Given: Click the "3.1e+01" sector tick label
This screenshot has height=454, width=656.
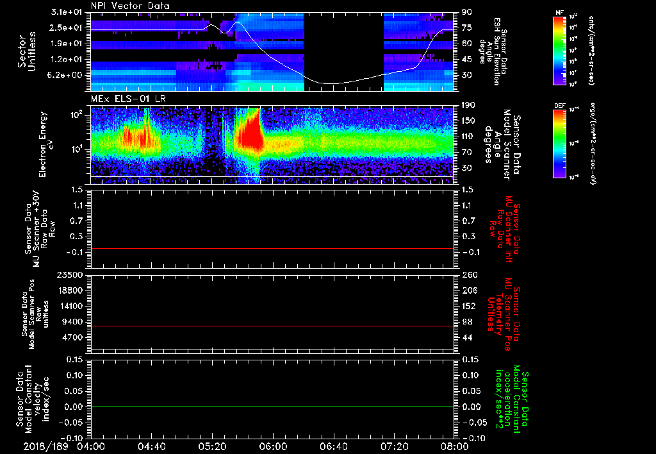Looking at the screenshot, I should [67, 12].
